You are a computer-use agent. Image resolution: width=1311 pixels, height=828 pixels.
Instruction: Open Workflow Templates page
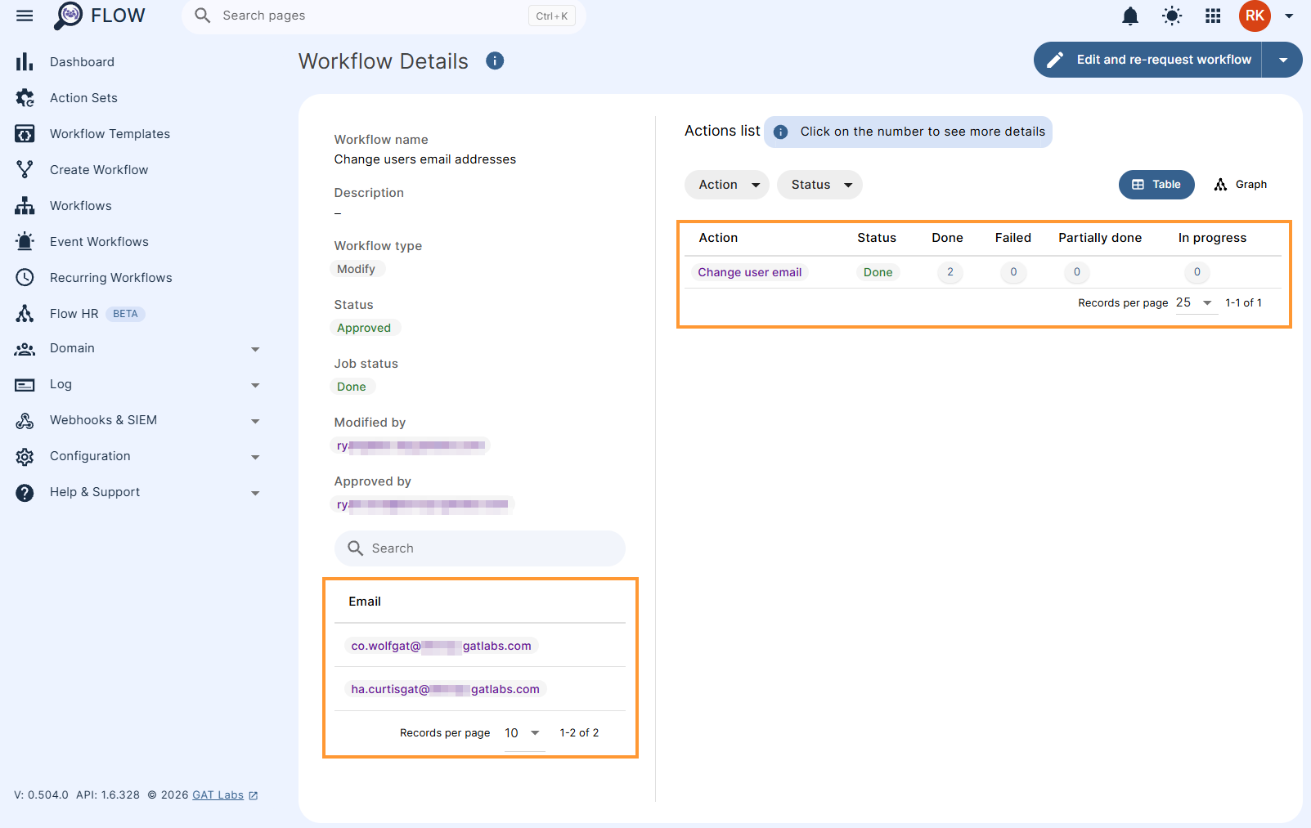point(110,134)
